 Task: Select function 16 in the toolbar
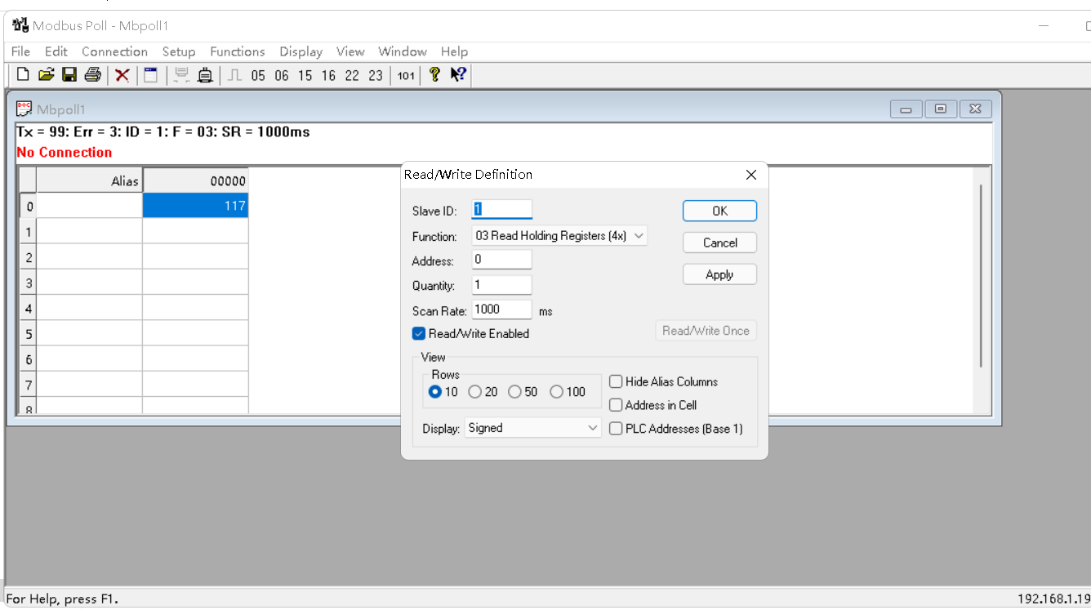tap(328, 76)
